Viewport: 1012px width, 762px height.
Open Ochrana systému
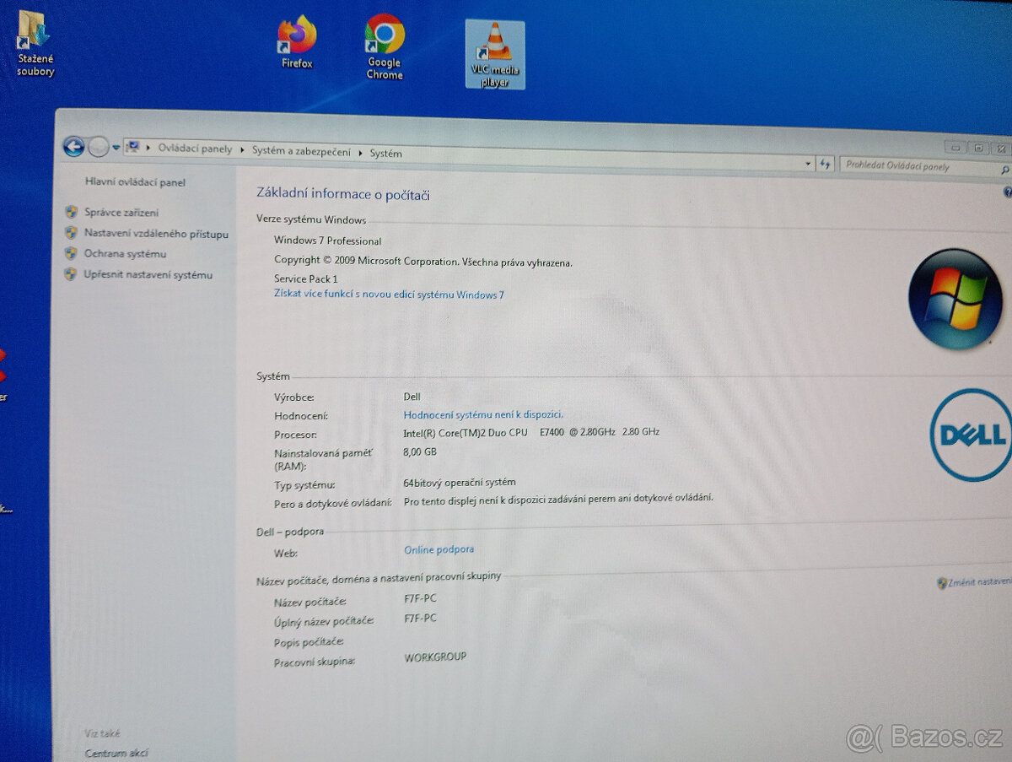[x=125, y=254]
